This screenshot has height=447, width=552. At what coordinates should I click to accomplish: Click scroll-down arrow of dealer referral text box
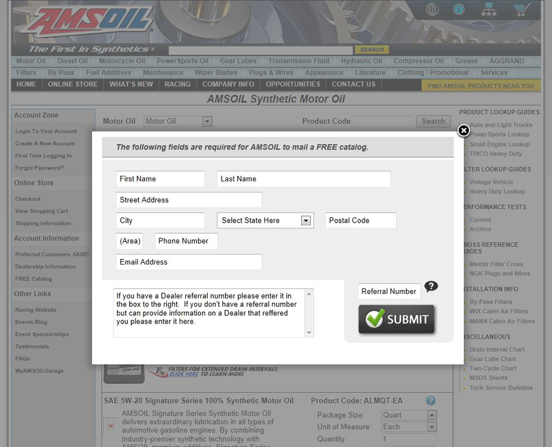click(x=309, y=333)
